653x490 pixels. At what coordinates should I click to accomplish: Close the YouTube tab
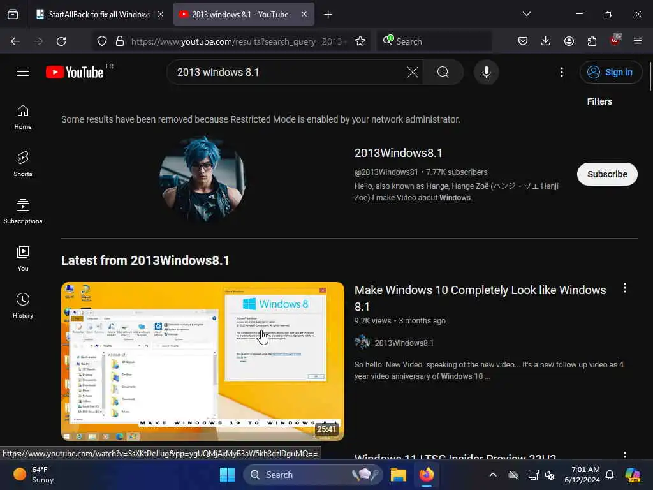[304, 14]
